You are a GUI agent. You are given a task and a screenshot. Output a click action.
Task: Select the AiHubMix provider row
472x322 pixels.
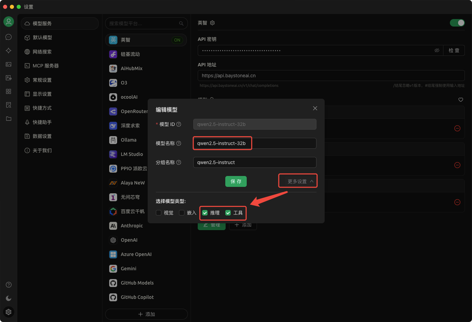click(146, 68)
